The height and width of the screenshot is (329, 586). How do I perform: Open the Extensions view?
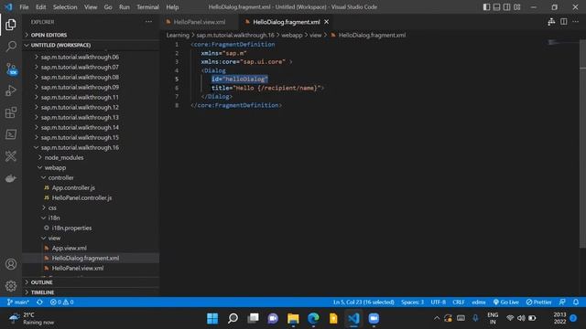11,112
